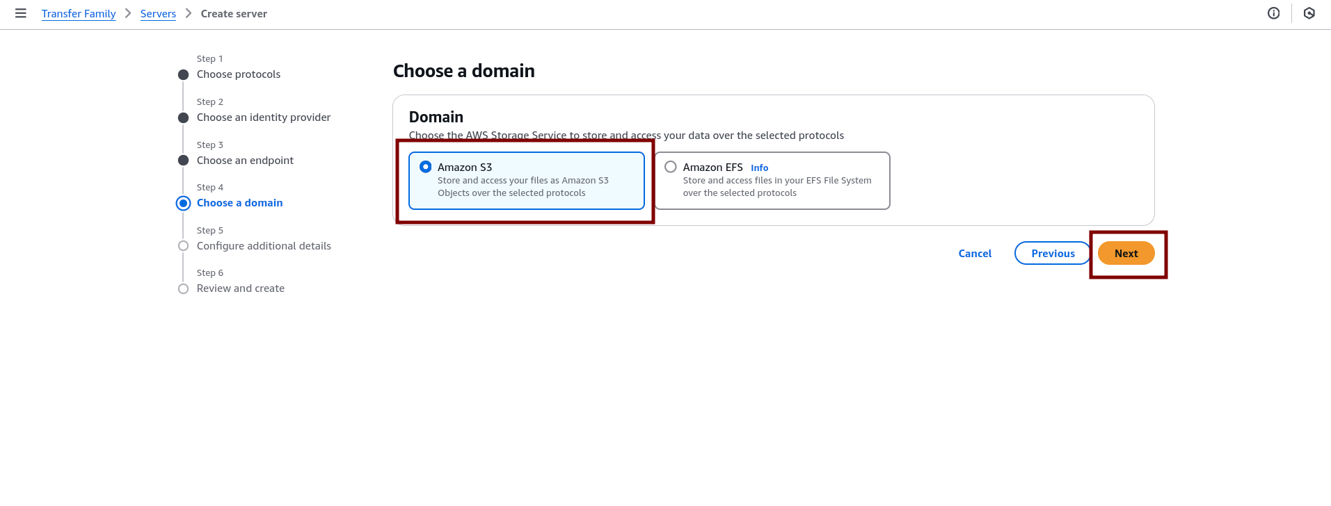Click the Amazon EFS option card description
Screen dimensions: 1331x506
point(776,187)
